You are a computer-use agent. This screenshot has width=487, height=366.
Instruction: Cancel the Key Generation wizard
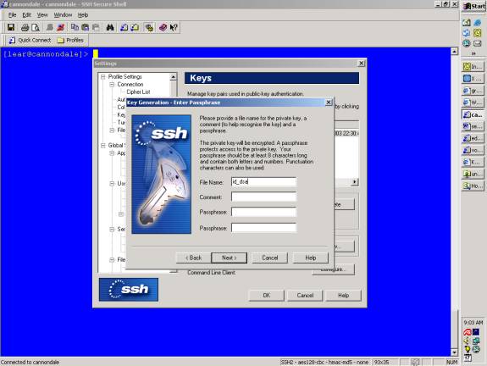pos(270,258)
